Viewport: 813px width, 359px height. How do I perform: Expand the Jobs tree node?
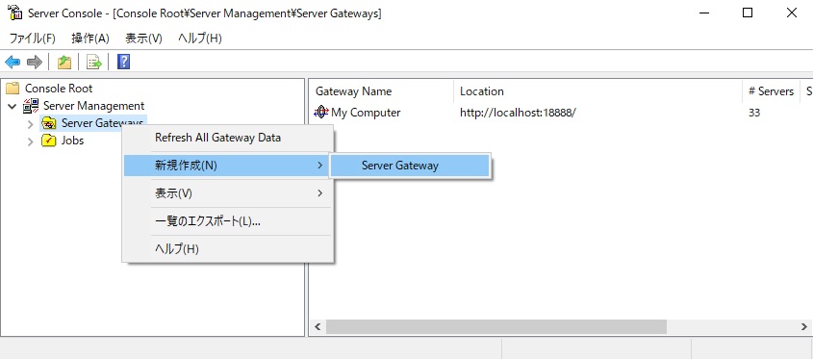[30, 141]
